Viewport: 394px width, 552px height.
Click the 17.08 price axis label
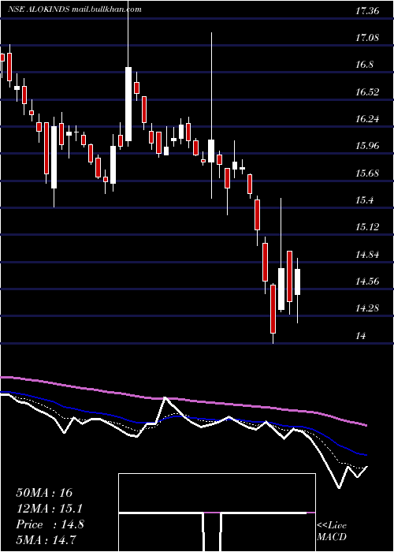pyautogui.click(x=367, y=38)
